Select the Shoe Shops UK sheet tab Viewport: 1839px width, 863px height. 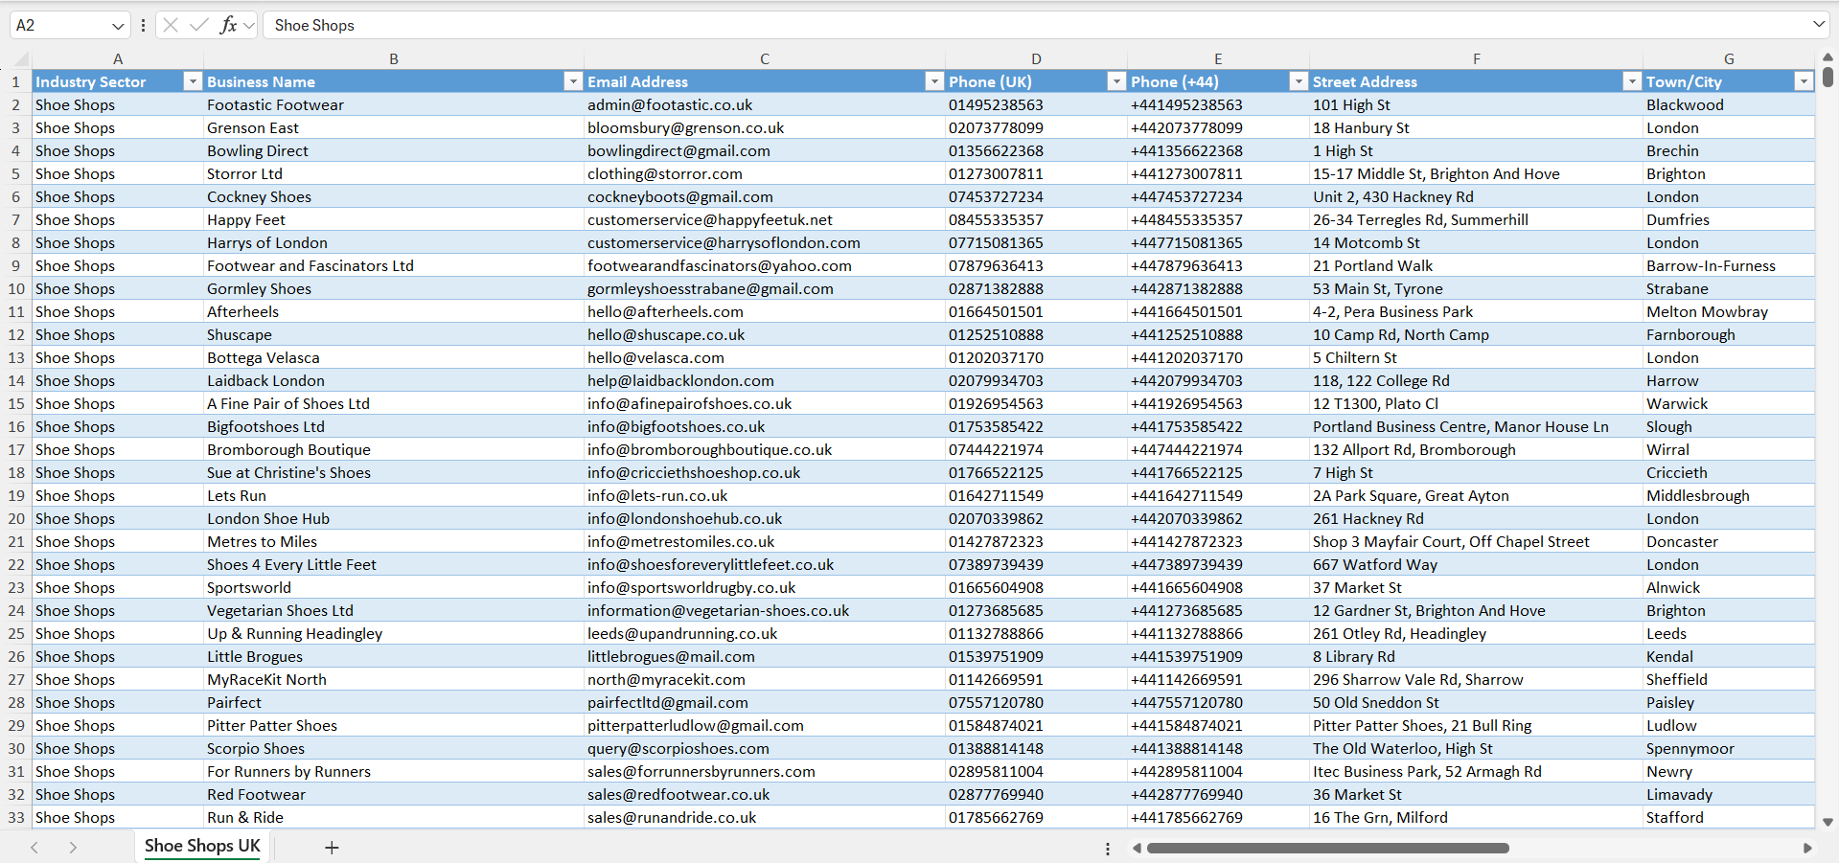[x=202, y=846]
